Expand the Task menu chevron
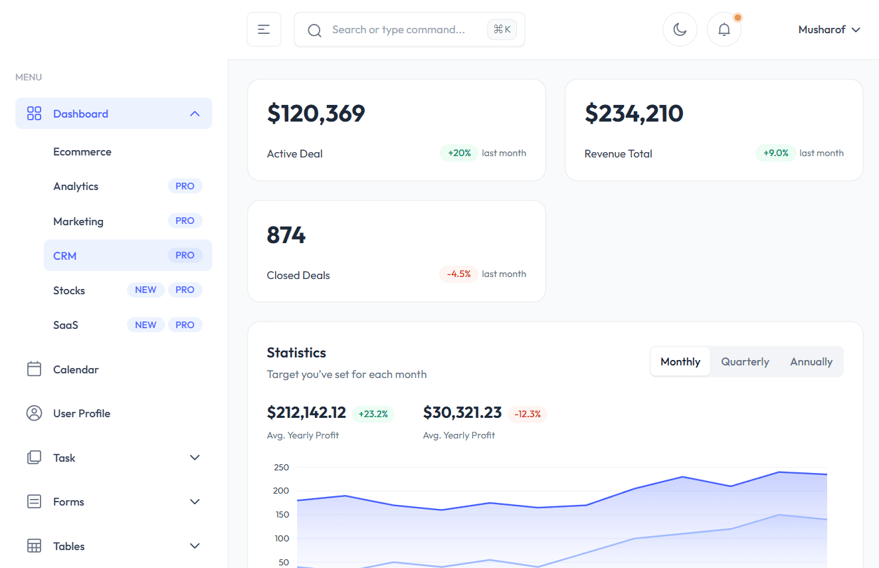 click(195, 457)
